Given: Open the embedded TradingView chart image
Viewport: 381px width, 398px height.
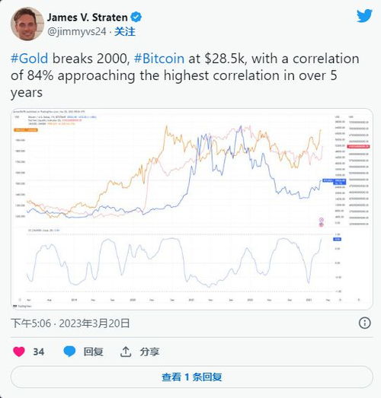Looking at the screenshot, I should pos(192,209).
